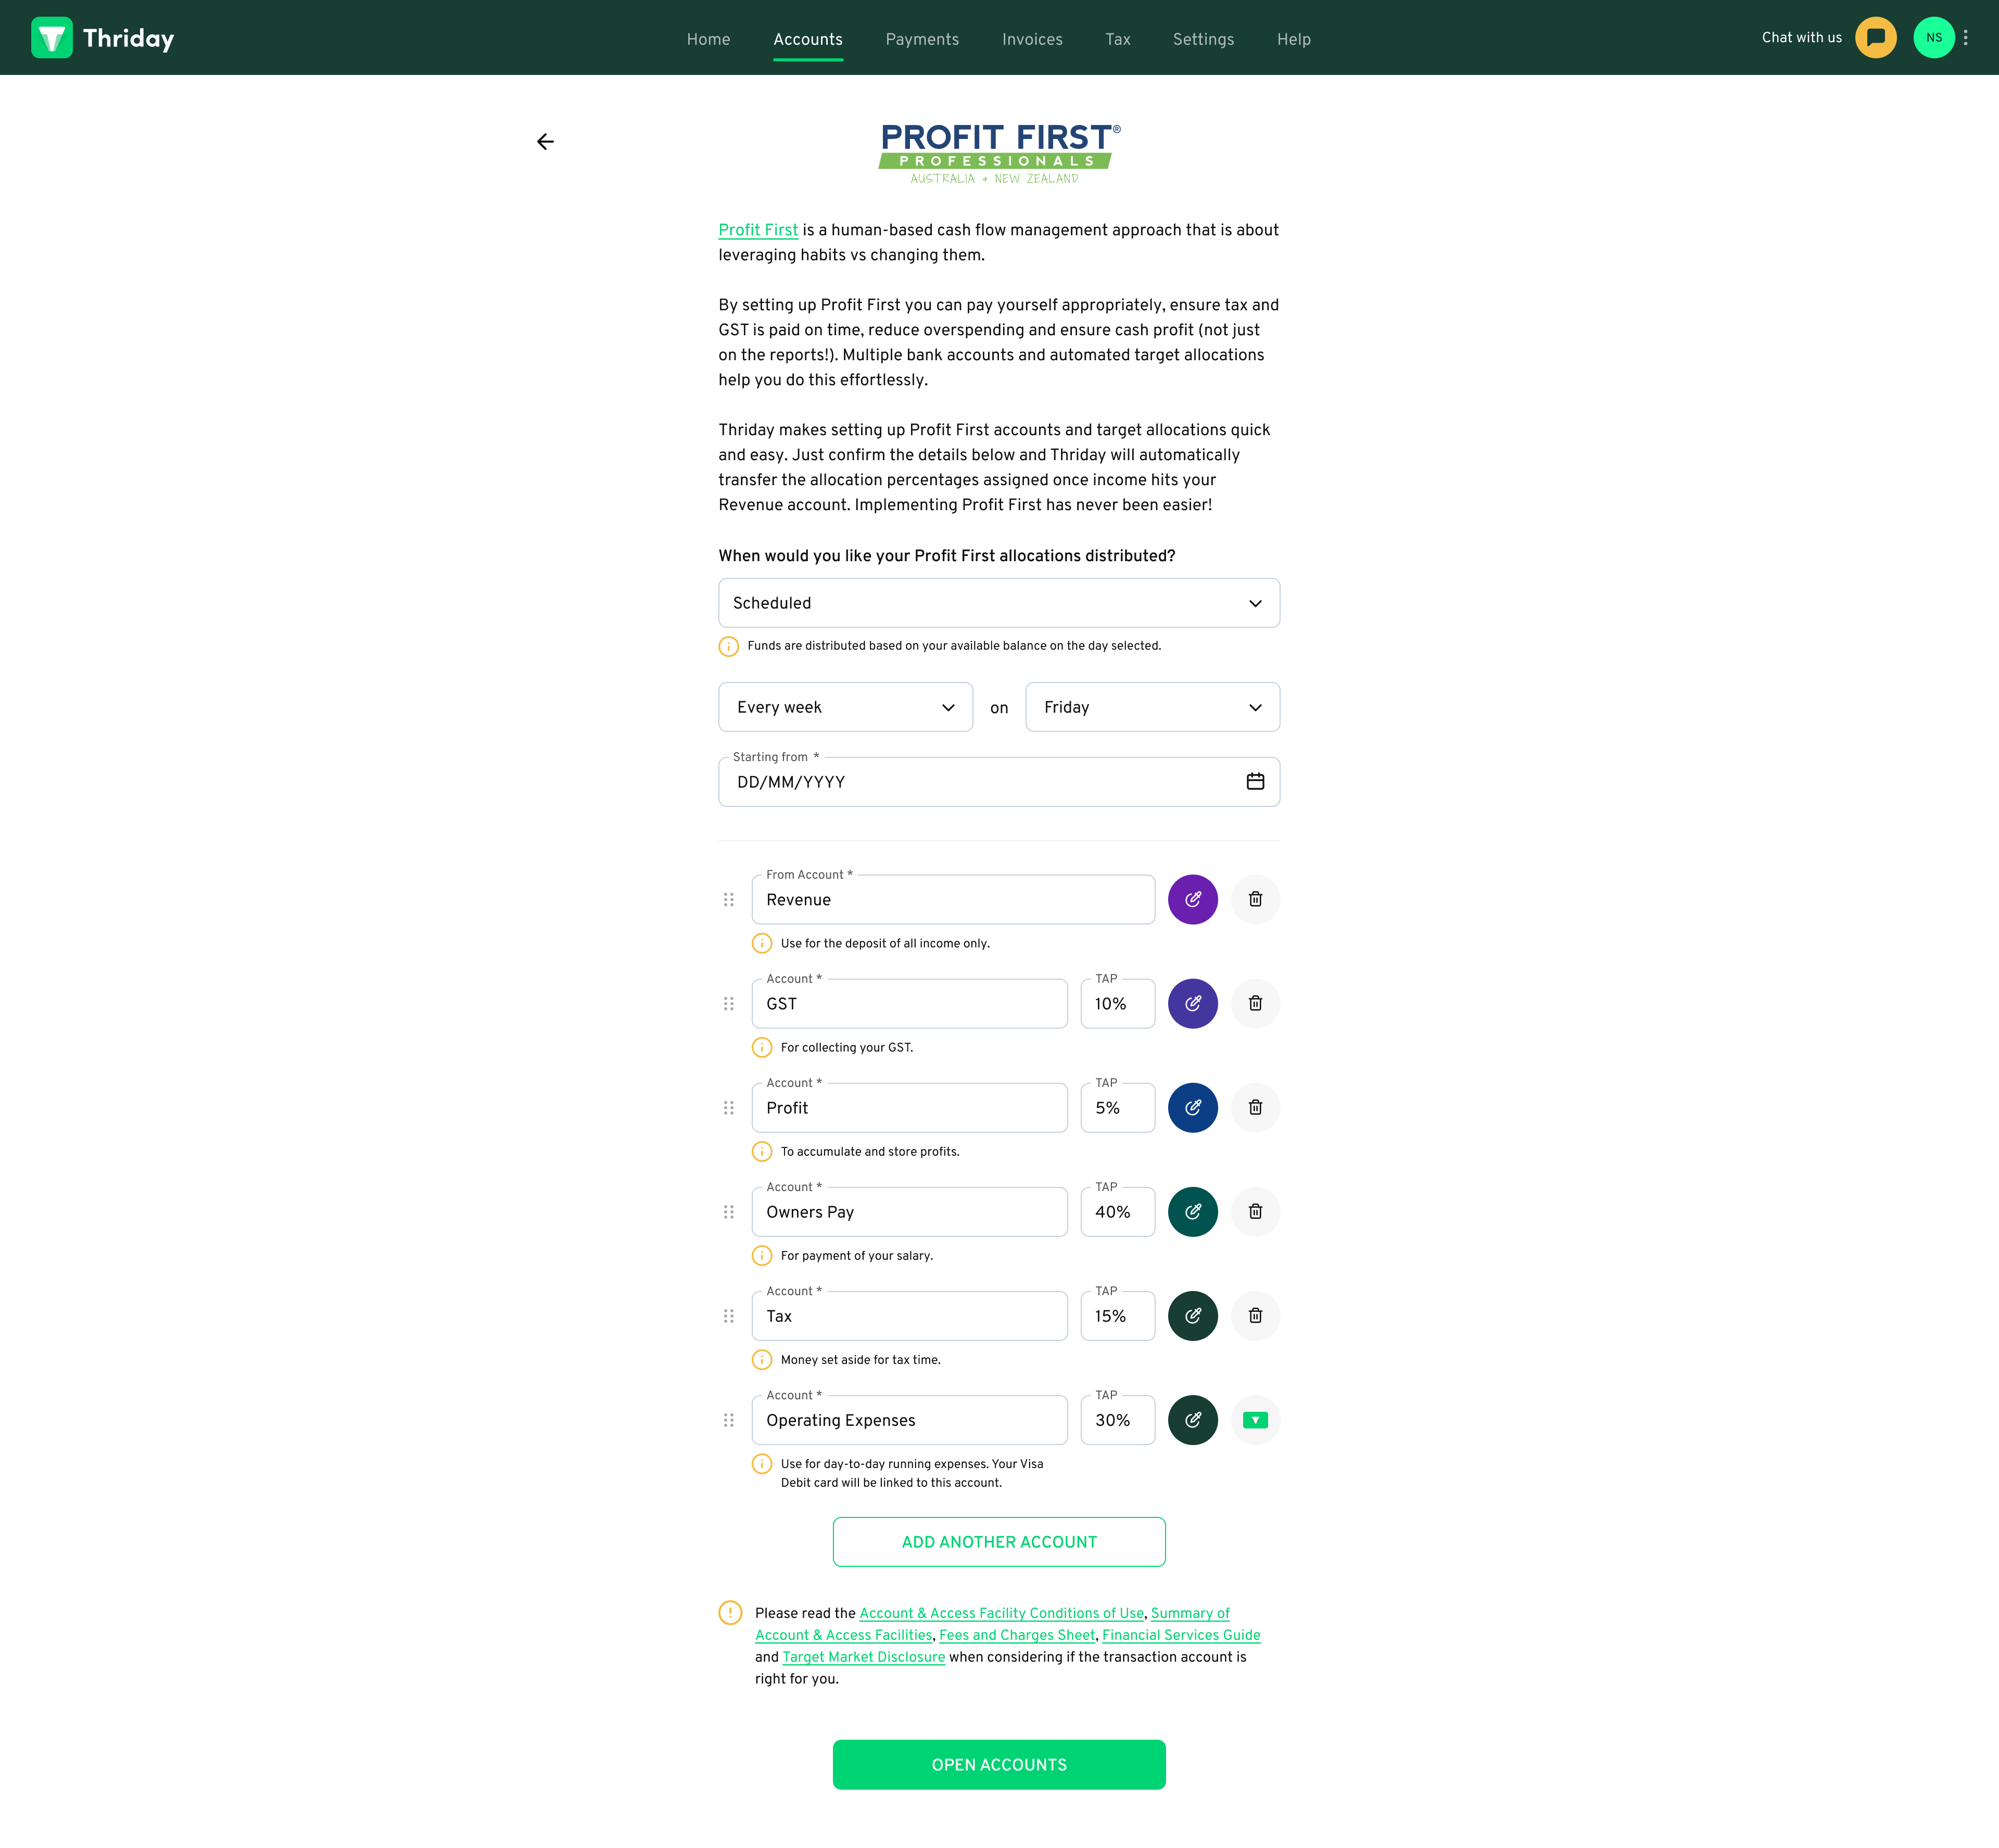The width and height of the screenshot is (1999, 1848).
Task: Open calendar picker for Starting from
Action: point(1255,782)
